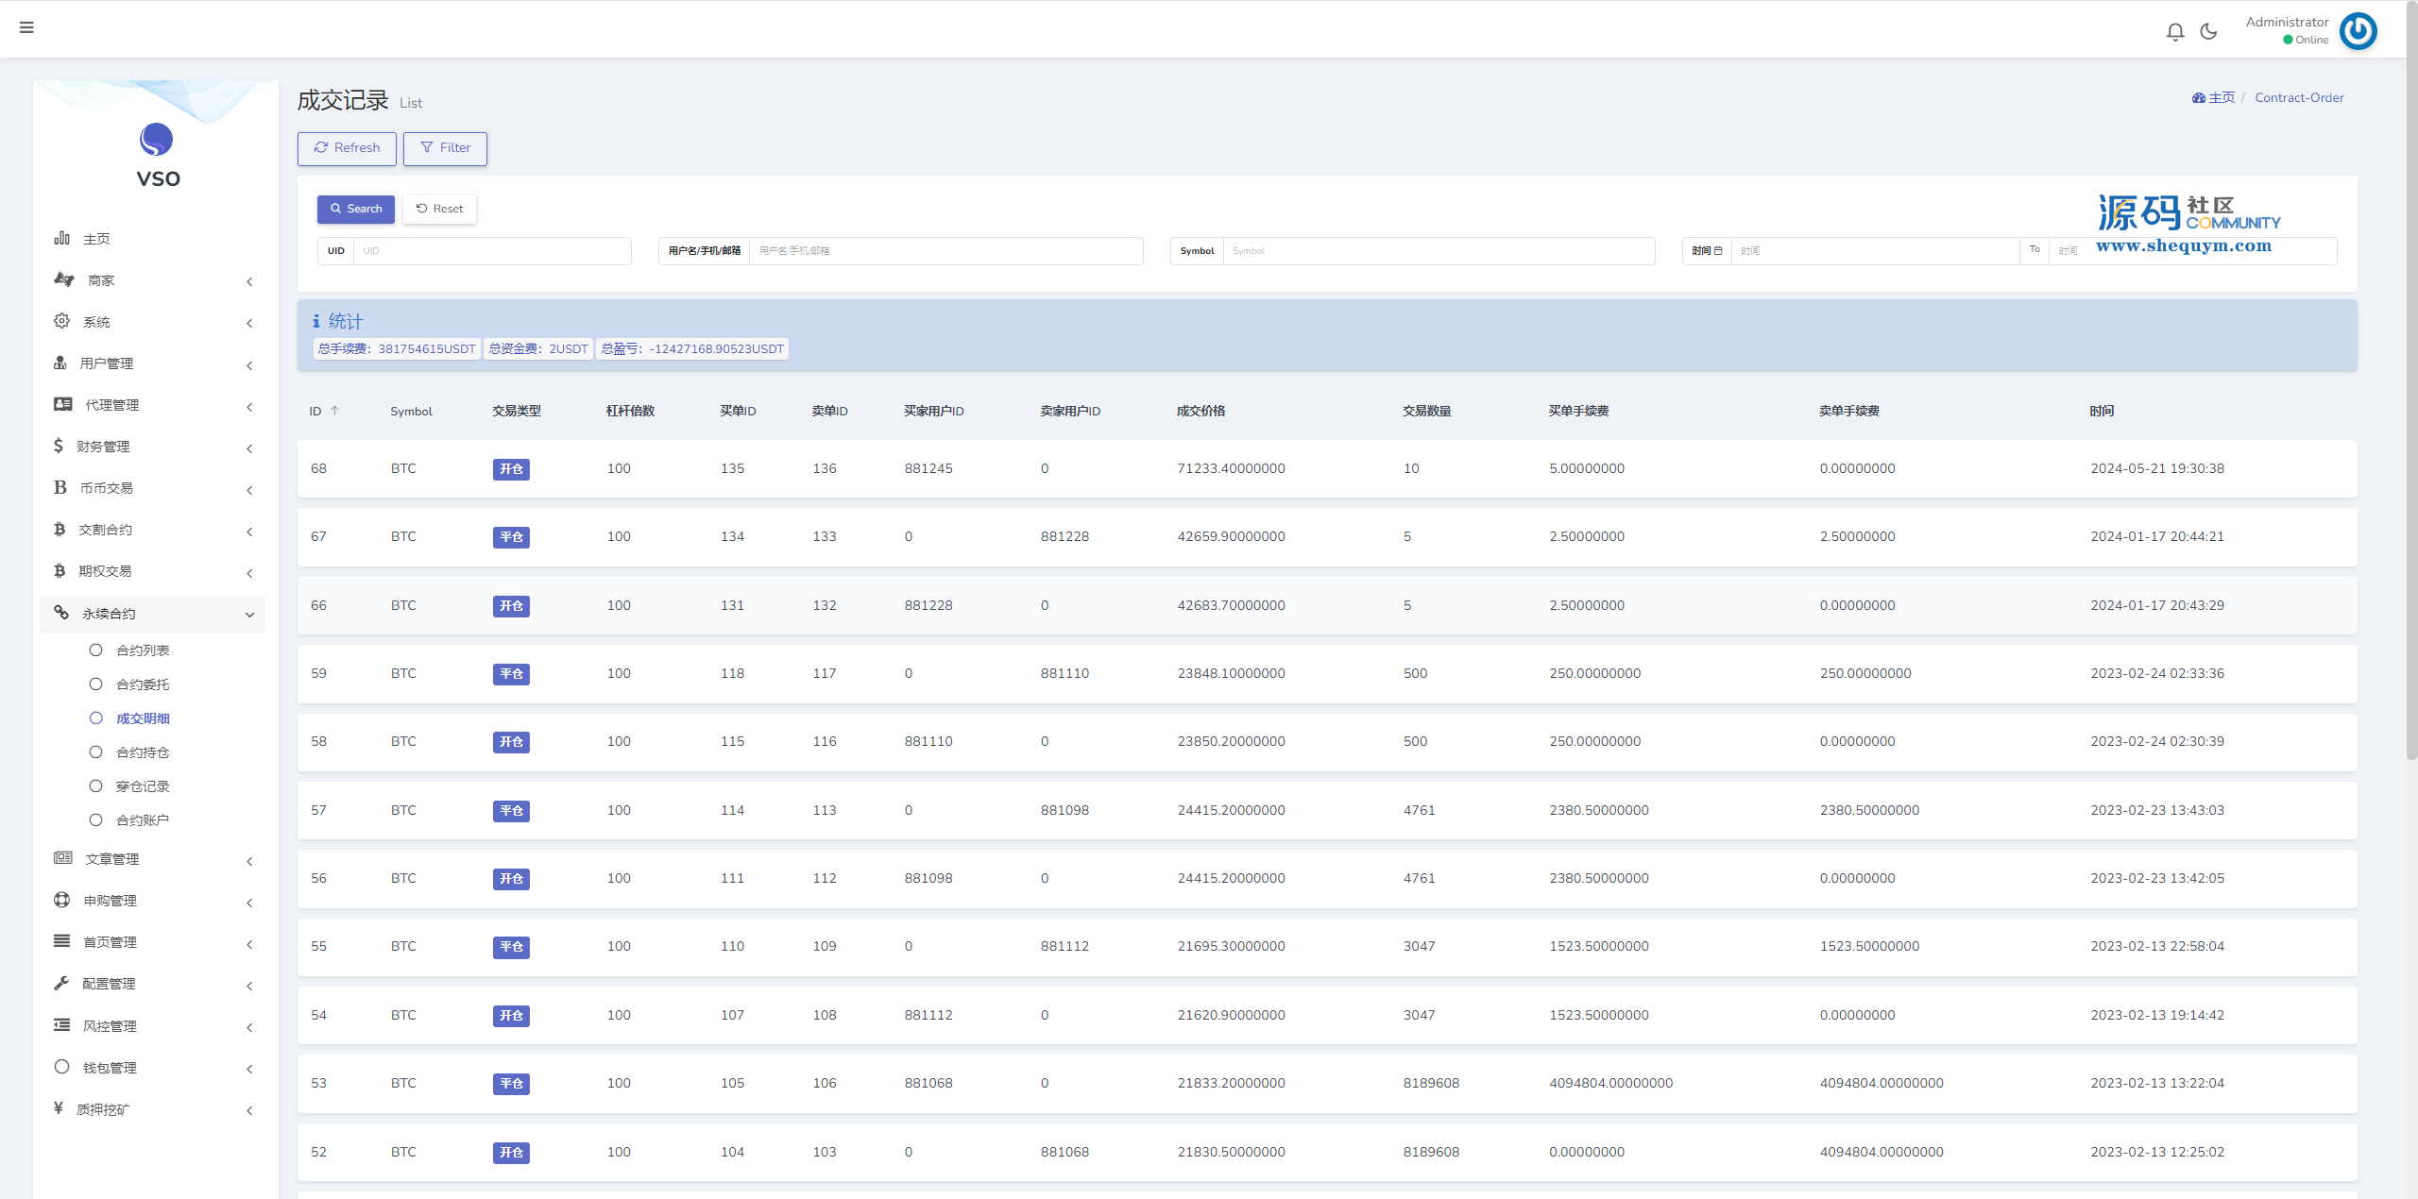The height and width of the screenshot is (1199, 2418).
Task: Click the 质押挖矿 yen icon
Action: click(59, 1108)
